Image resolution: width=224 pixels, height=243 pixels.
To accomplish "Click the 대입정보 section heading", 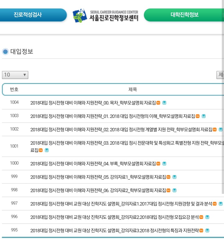I will coord(21,52).
